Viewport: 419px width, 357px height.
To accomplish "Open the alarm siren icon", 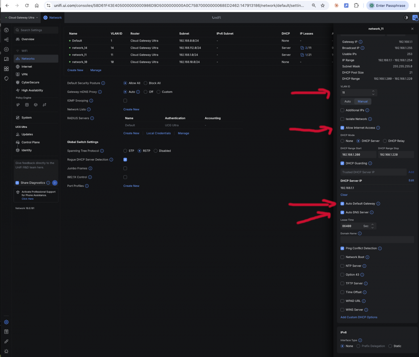I will click(6, 351).
